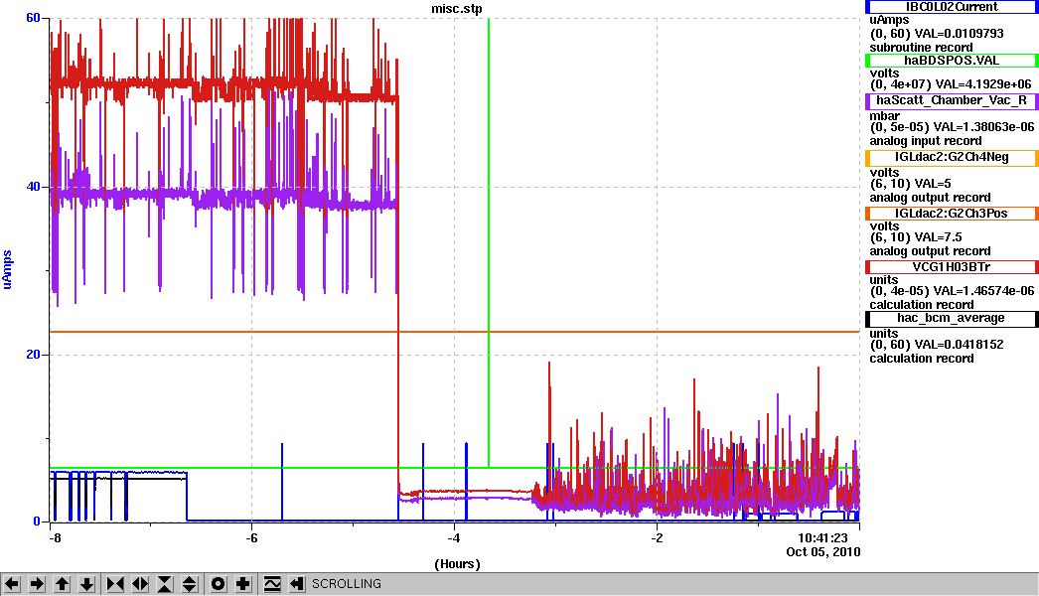
Task: Click the circle auto-scale icon
Action: coord(218,584)
